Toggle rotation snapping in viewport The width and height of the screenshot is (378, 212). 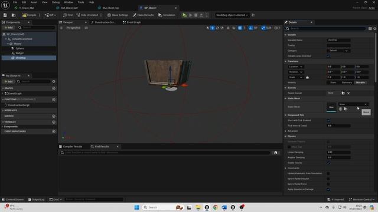(250, 28)
